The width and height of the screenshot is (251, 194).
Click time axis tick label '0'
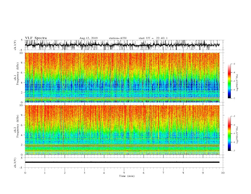click(x=25, y=173)
